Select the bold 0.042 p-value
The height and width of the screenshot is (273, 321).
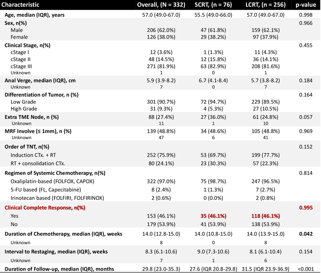click(305, 234)
